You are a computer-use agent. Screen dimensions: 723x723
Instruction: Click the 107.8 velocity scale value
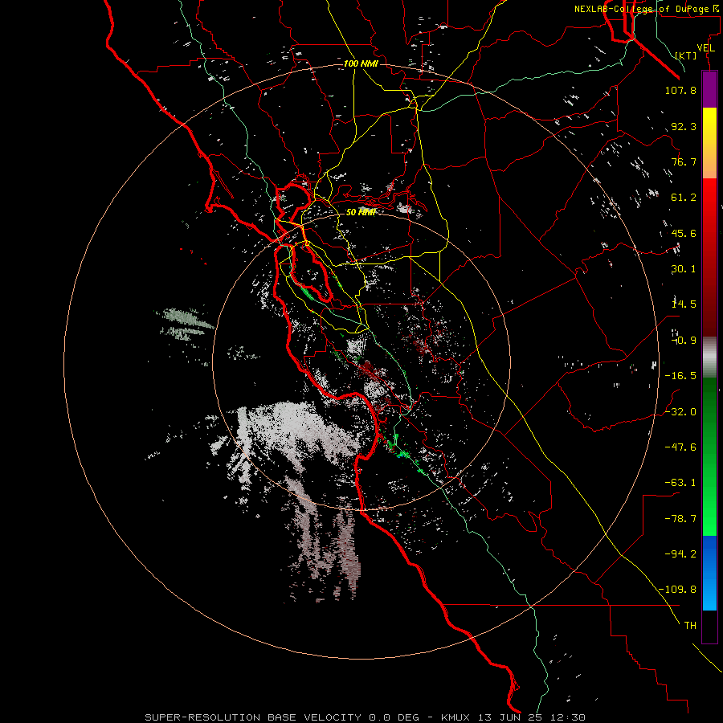click(680, 90)
